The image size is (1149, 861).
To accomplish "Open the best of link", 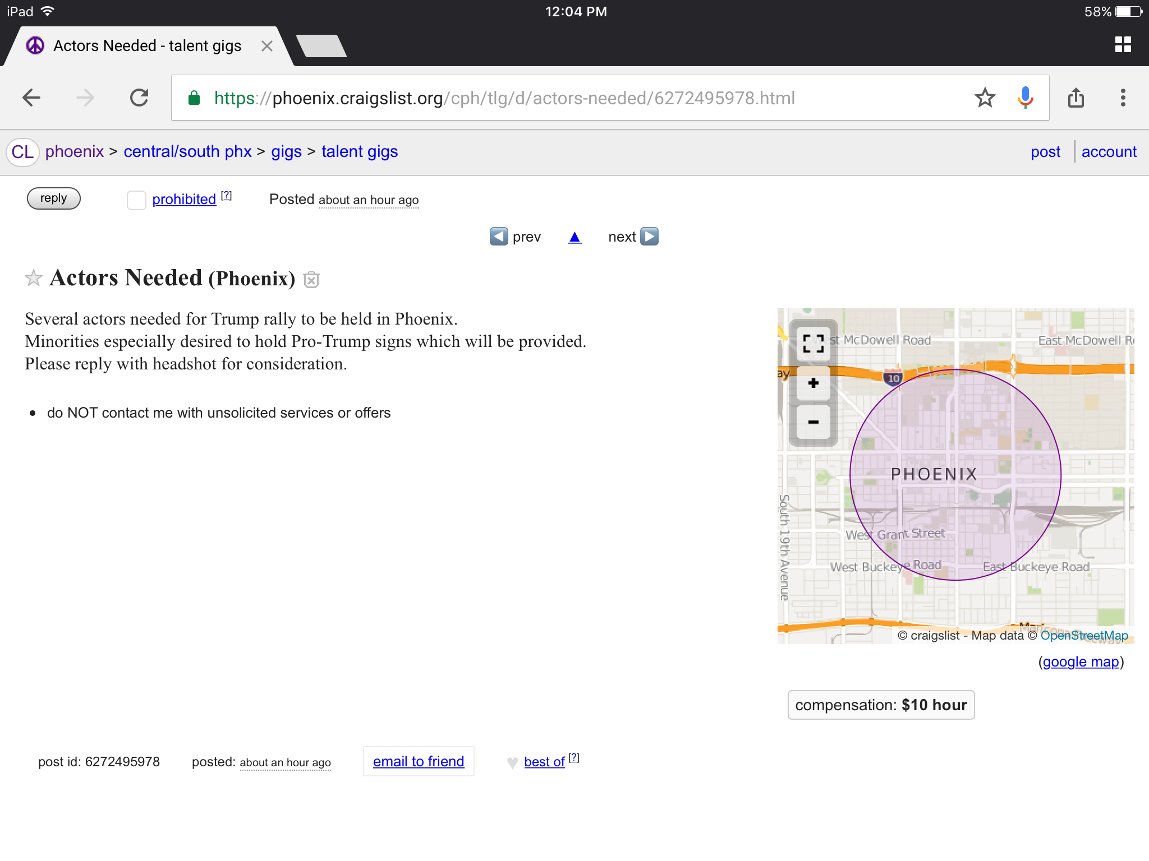I will pos(544,762).
